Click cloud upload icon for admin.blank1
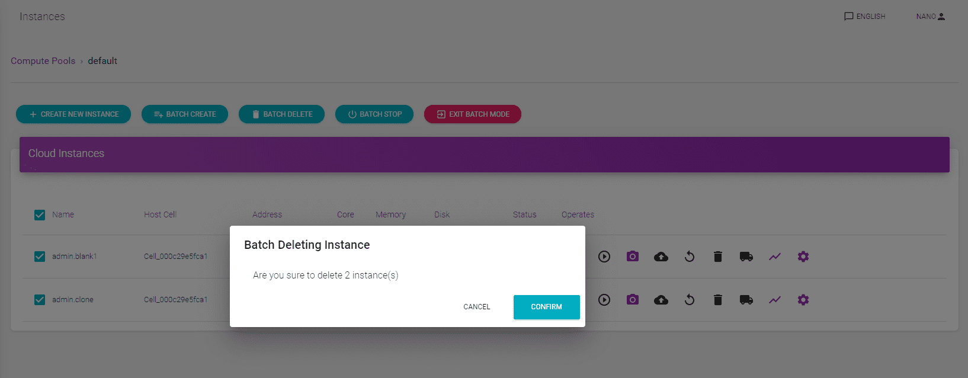The height and width of the screenshot is (378, 968). point(661,257)
